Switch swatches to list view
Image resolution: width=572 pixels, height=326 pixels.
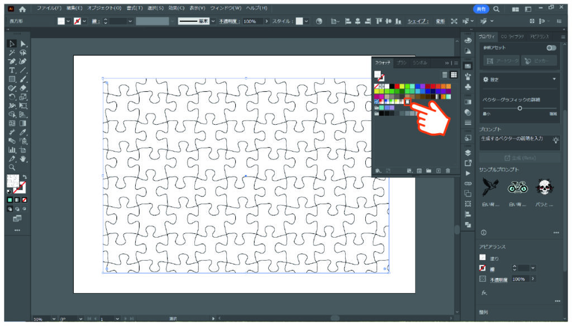click(445, 74)
